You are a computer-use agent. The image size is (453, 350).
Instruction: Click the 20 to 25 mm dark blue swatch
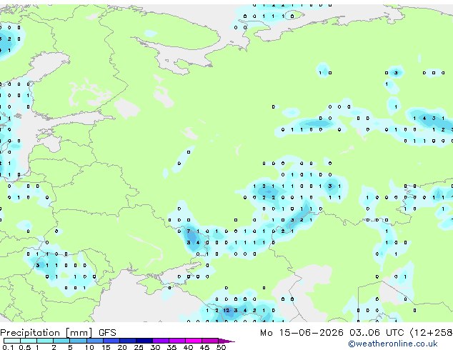127,341
